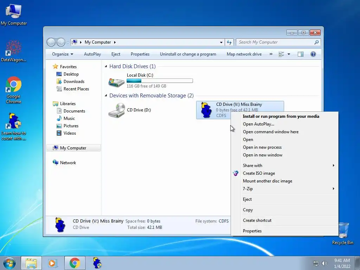Click Properties in the context menu
Image resolution: width=360 pixels, height=270 pixels.
pyautogui.click(x=252, y=231)
